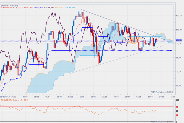This screenshot has width=184, height=123.
Task: Click the SA: 97,923 legend value
Action: [x=60, y=8]
